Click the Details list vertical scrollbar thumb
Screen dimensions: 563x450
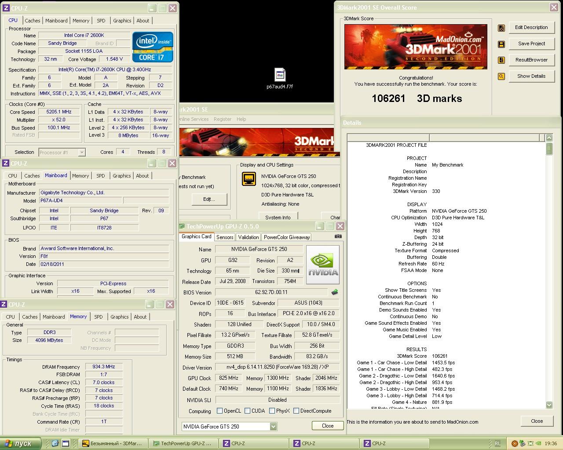(549, 149)
